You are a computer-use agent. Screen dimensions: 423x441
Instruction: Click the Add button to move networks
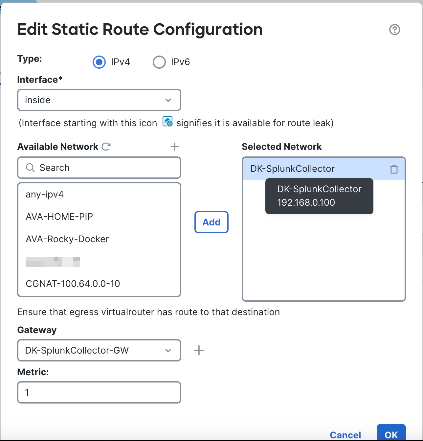click(x=211, y=222)
